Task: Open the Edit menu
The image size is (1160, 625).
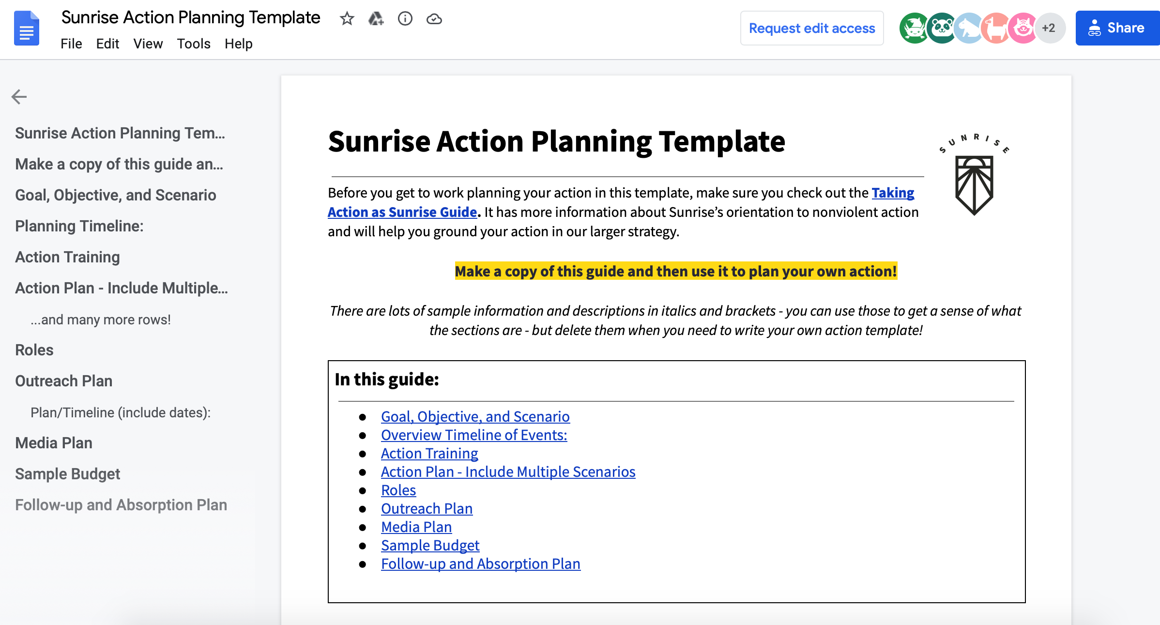Action: tap(107, 44)
